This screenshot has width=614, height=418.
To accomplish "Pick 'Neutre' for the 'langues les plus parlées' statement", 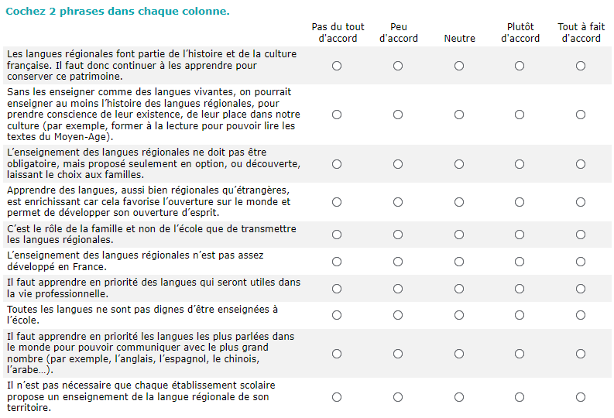I will (x=459, y=354).
